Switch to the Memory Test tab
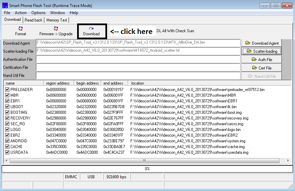 click(57, 20)
